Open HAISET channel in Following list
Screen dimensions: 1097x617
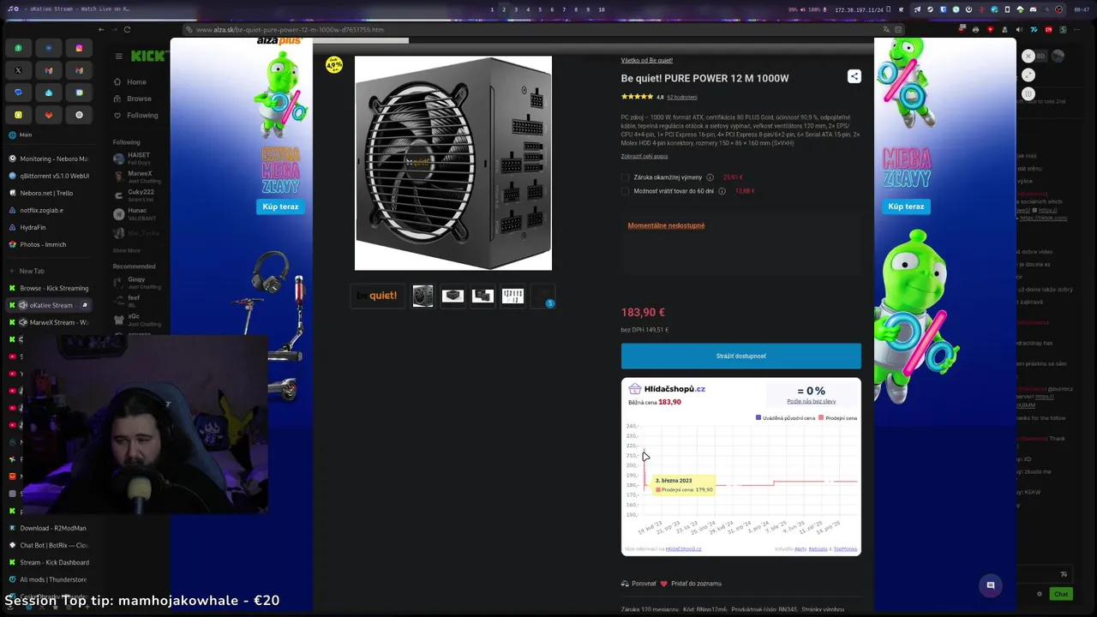(137, 159)
